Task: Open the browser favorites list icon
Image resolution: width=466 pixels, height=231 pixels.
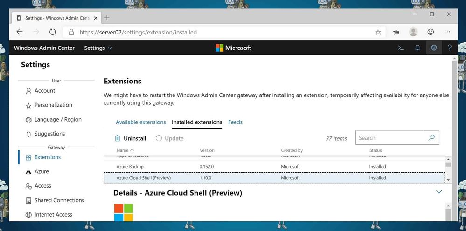Action: point(396,32)
